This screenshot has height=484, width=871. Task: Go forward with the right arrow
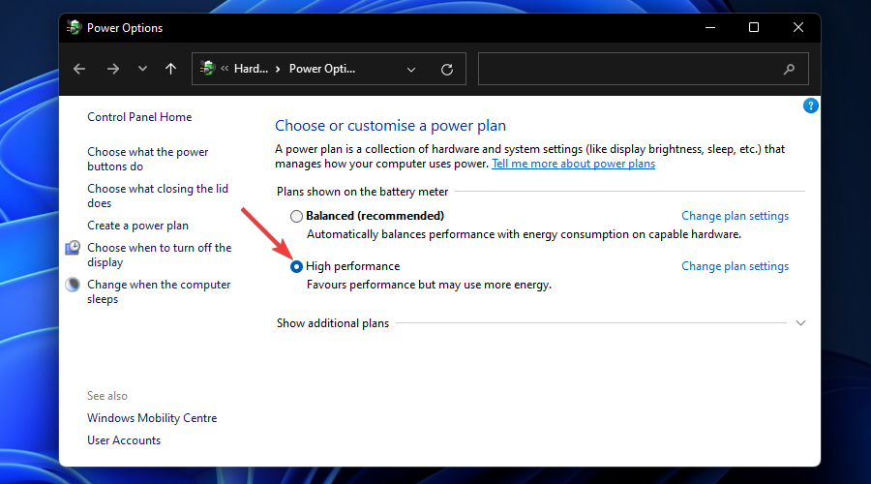[x=113, y=69]
